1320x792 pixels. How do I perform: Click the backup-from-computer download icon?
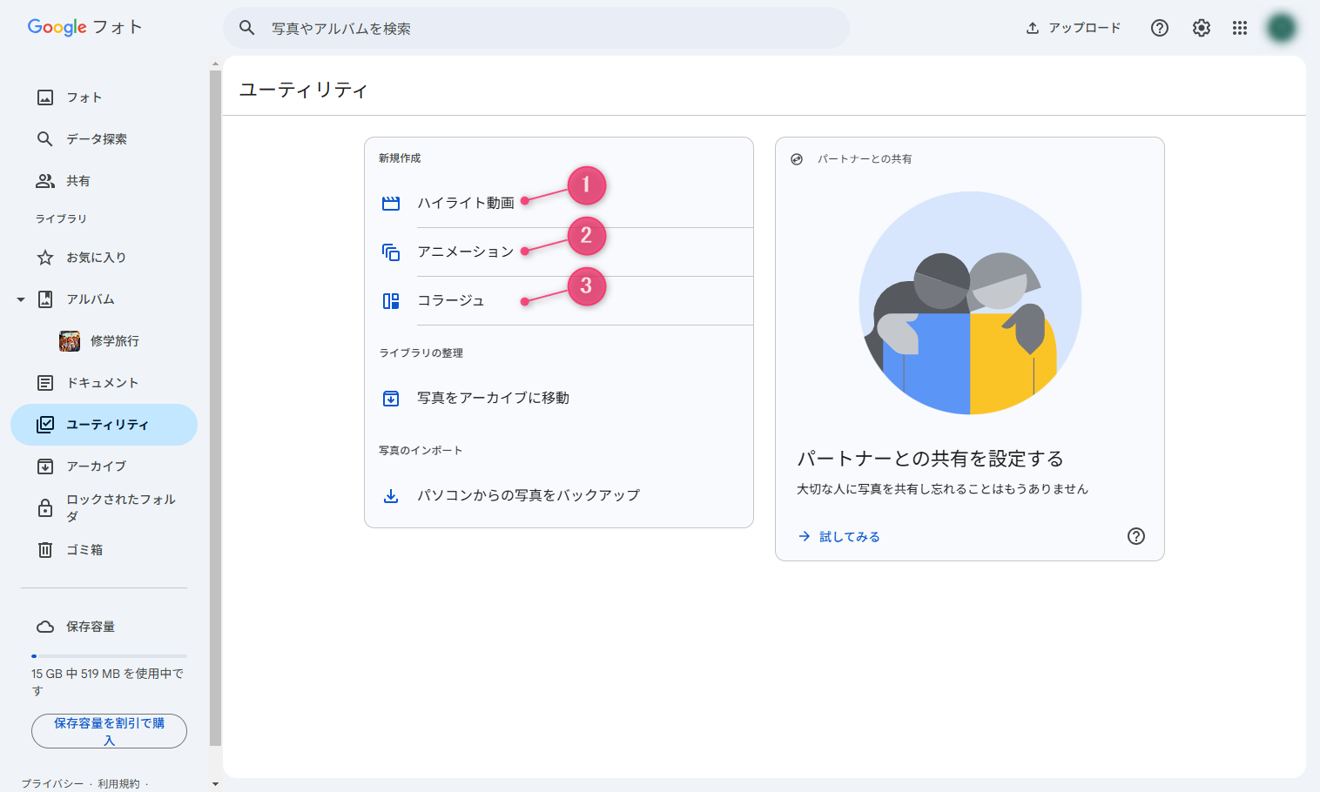click(x=391, y=494)
